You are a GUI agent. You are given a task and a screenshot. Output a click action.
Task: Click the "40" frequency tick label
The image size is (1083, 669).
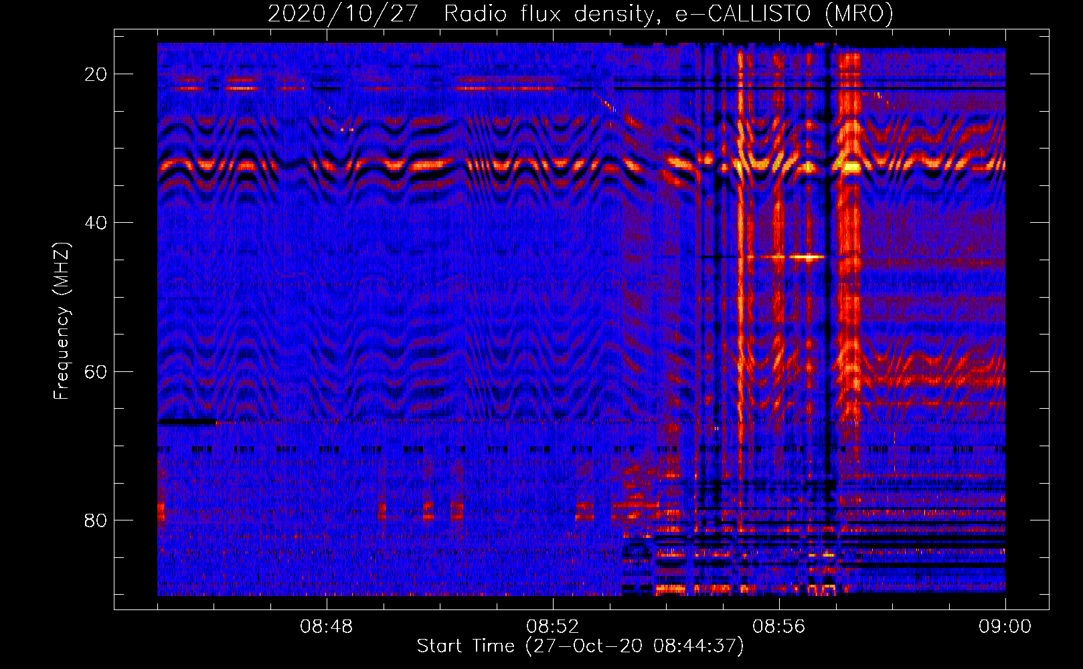96,223
